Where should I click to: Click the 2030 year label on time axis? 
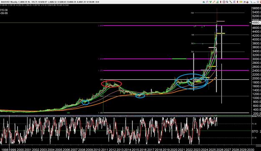tap(251, 150)
